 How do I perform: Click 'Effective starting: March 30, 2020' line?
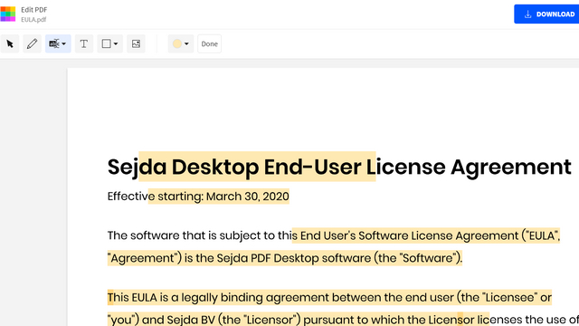[198, 197]
